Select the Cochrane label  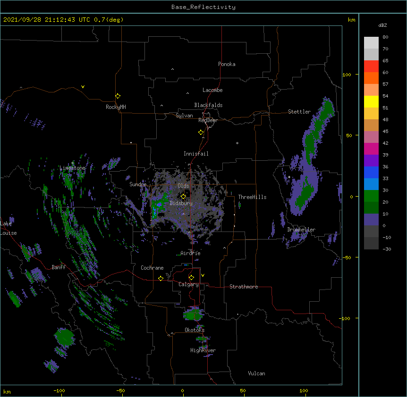(152, 268)
